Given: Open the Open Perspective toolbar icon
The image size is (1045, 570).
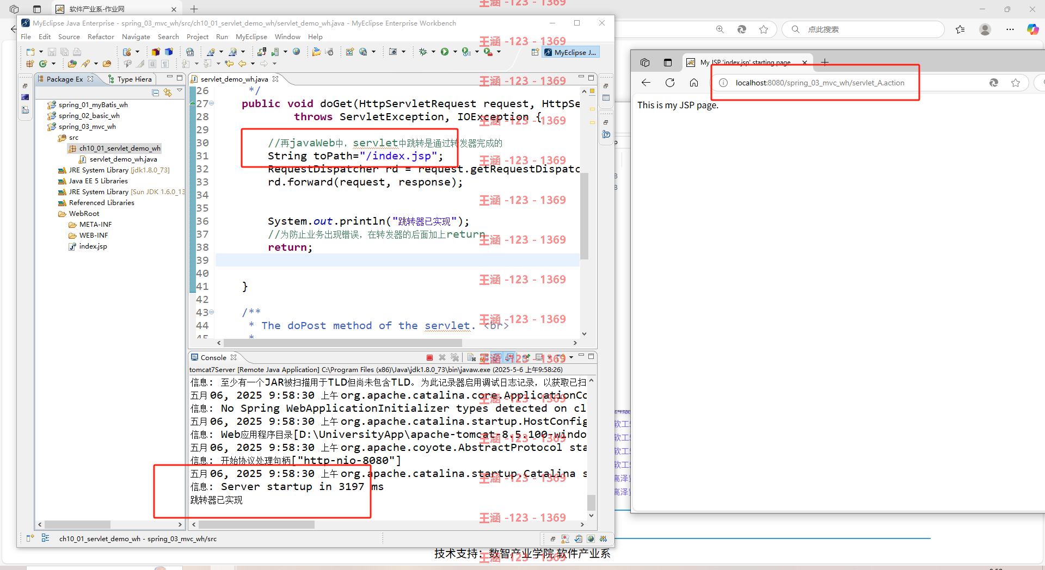Looking at the screenshot, I should 535,52.
